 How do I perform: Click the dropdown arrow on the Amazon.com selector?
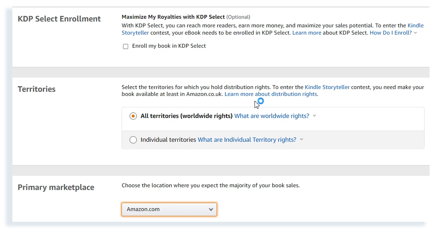click(x=211, y=209)
